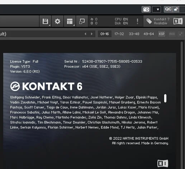Toggle the unlock padlock icon
This screenshot has width=185, height=169.
(x=176, y=9)
